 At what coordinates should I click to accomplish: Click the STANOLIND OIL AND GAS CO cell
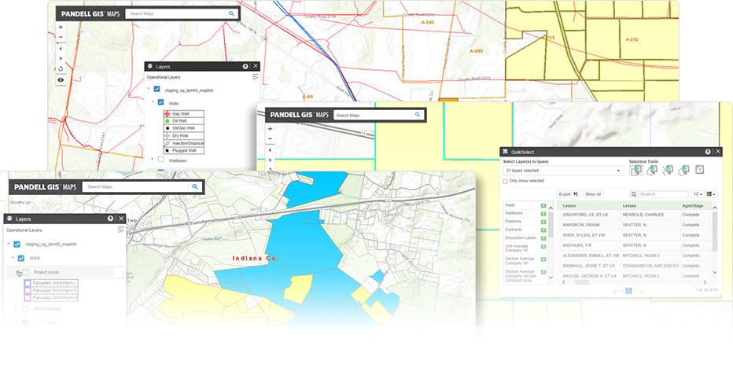click(x=650, y=266)
